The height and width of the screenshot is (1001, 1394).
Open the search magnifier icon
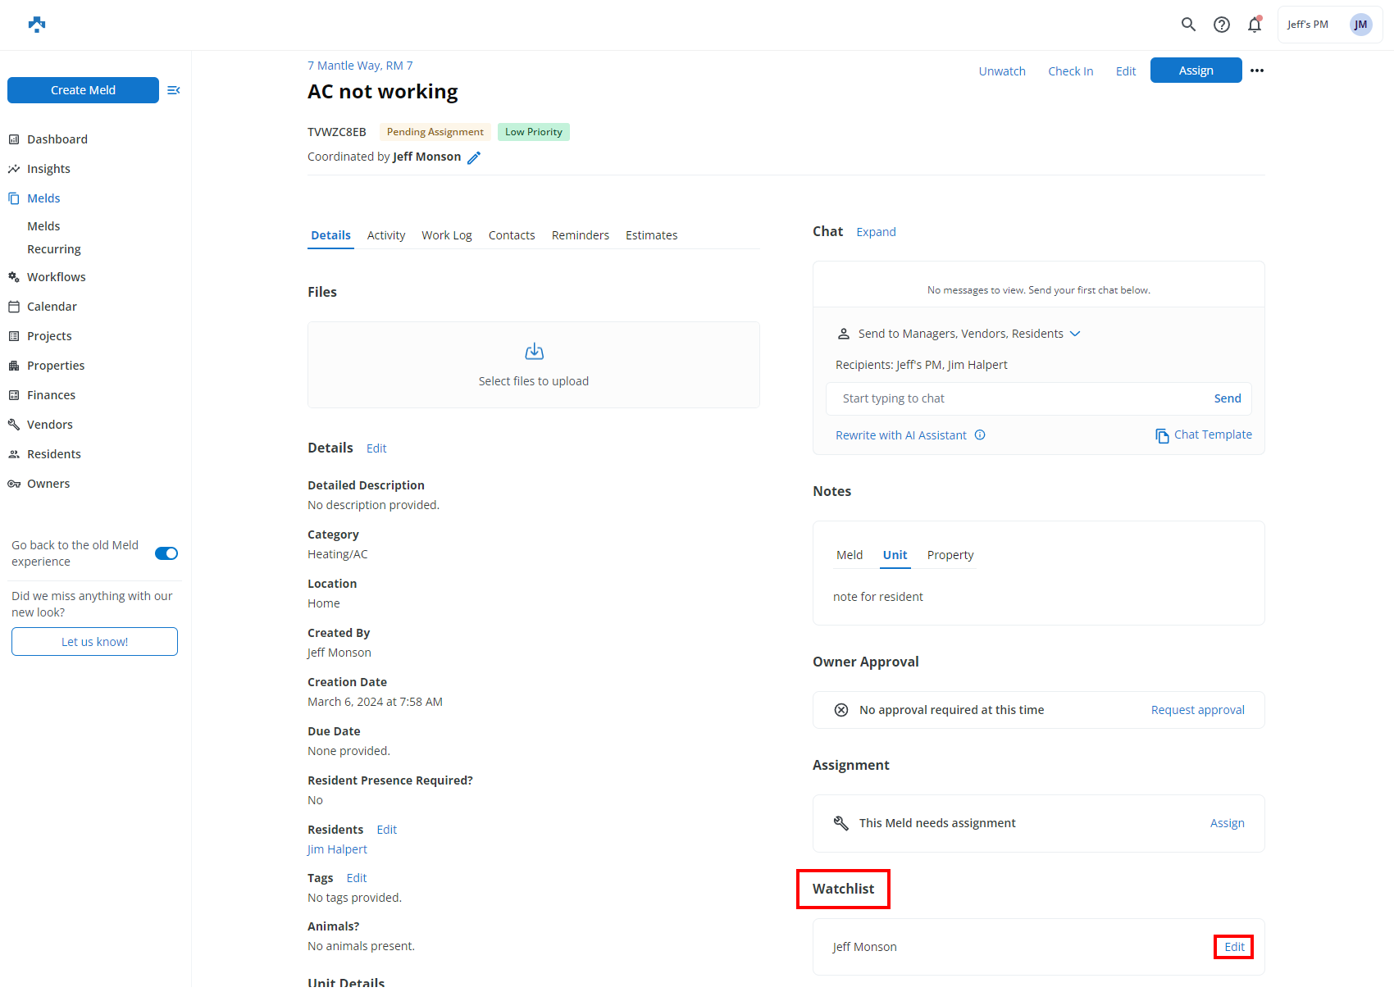1188,25
